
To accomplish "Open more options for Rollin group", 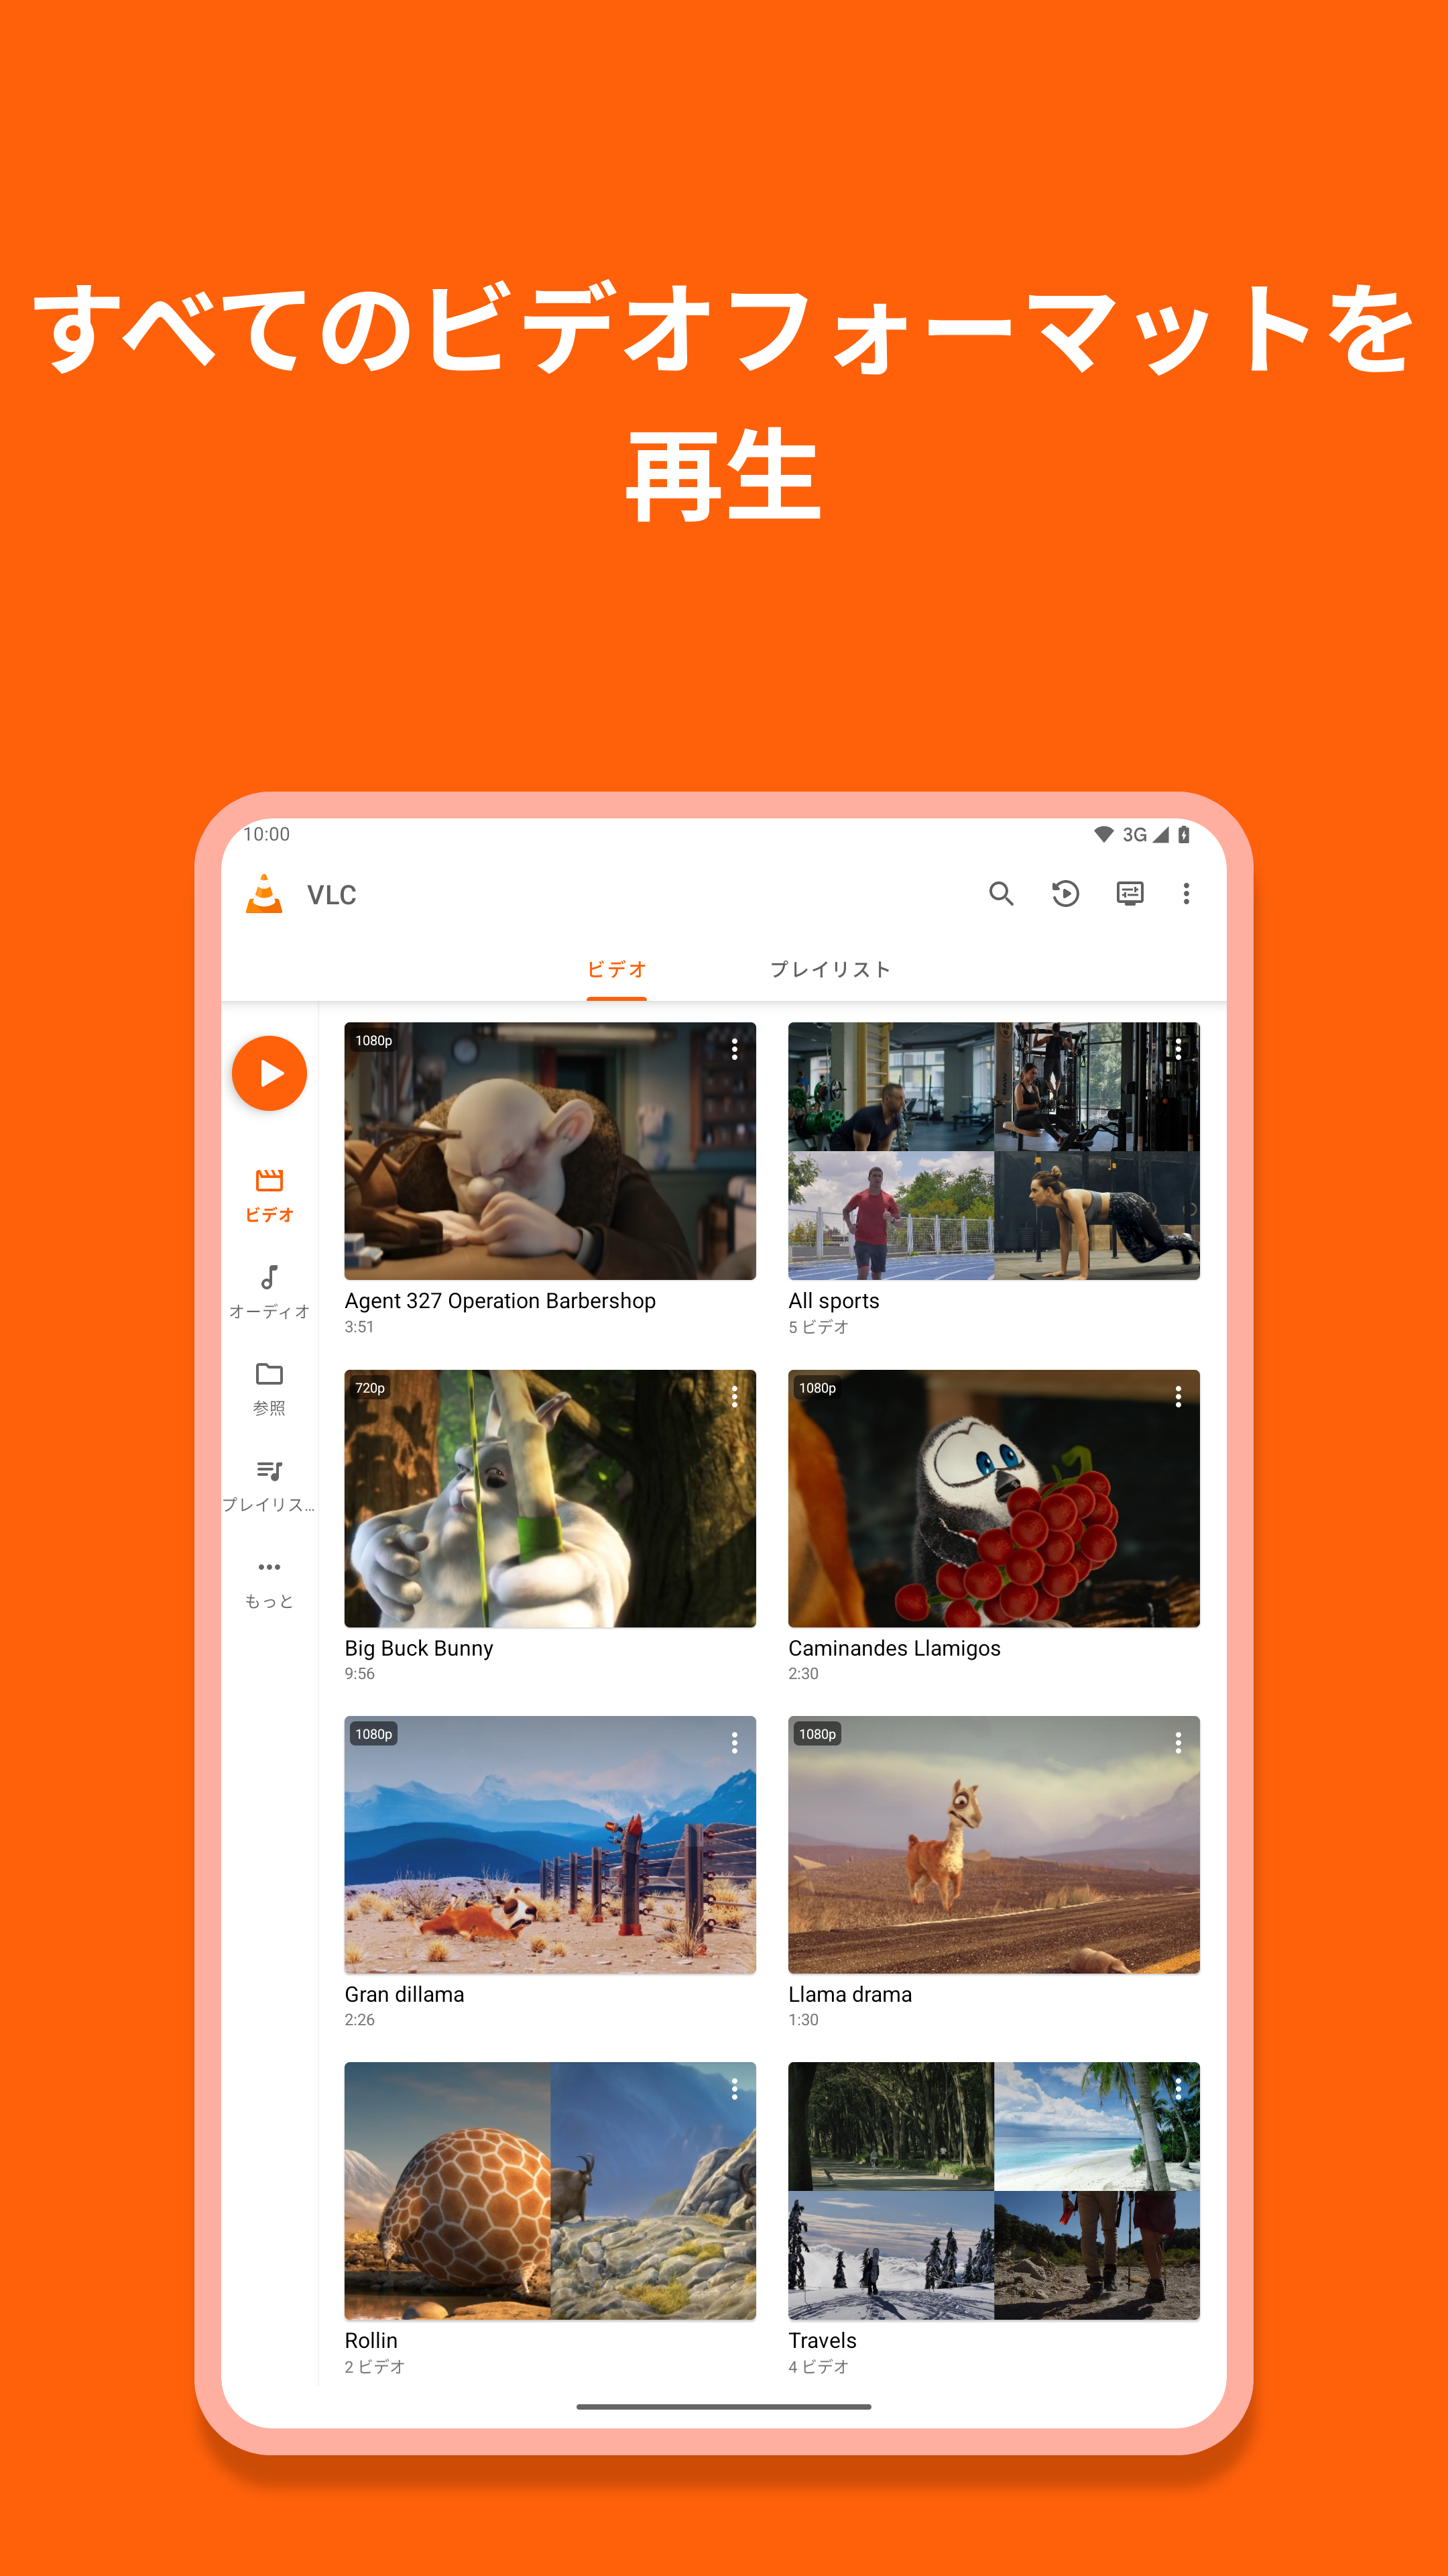I will [x=735, y=2089].
